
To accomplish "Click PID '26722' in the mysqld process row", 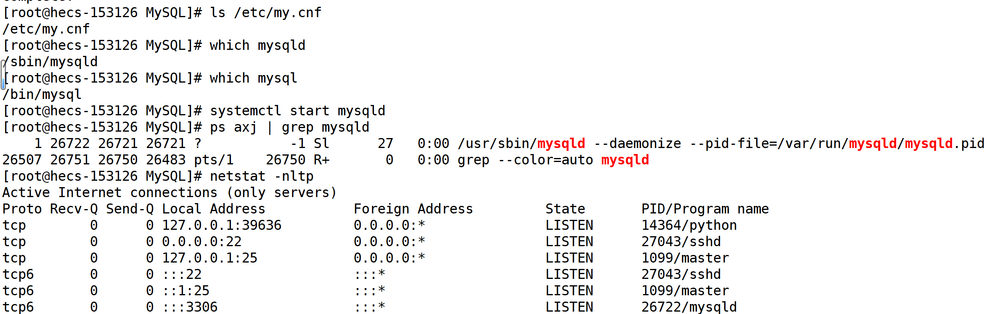I will [70, 144].
